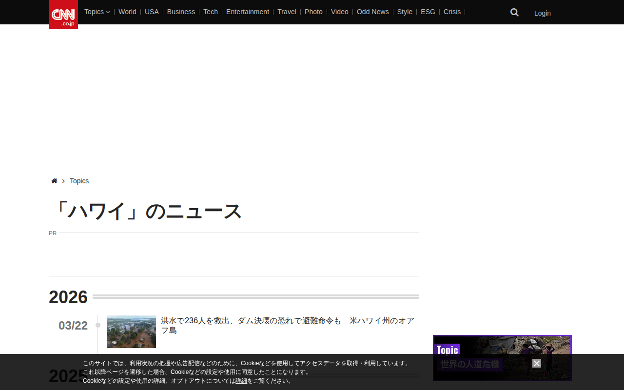
Task: Click the flood article thumbnail image
Action: (132, 331)
